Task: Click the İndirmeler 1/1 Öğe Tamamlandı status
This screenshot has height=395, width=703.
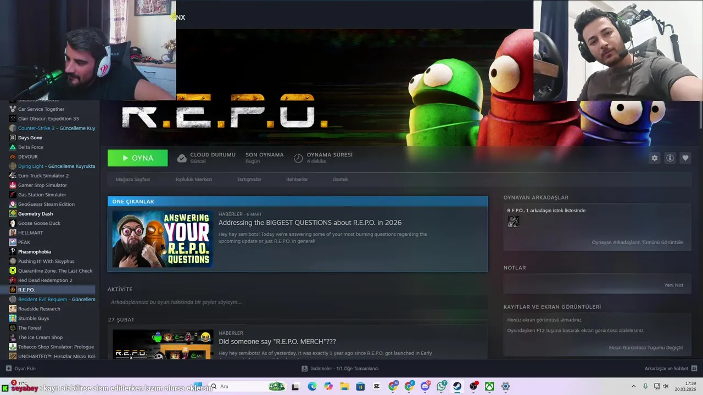Action: (344, 369)
